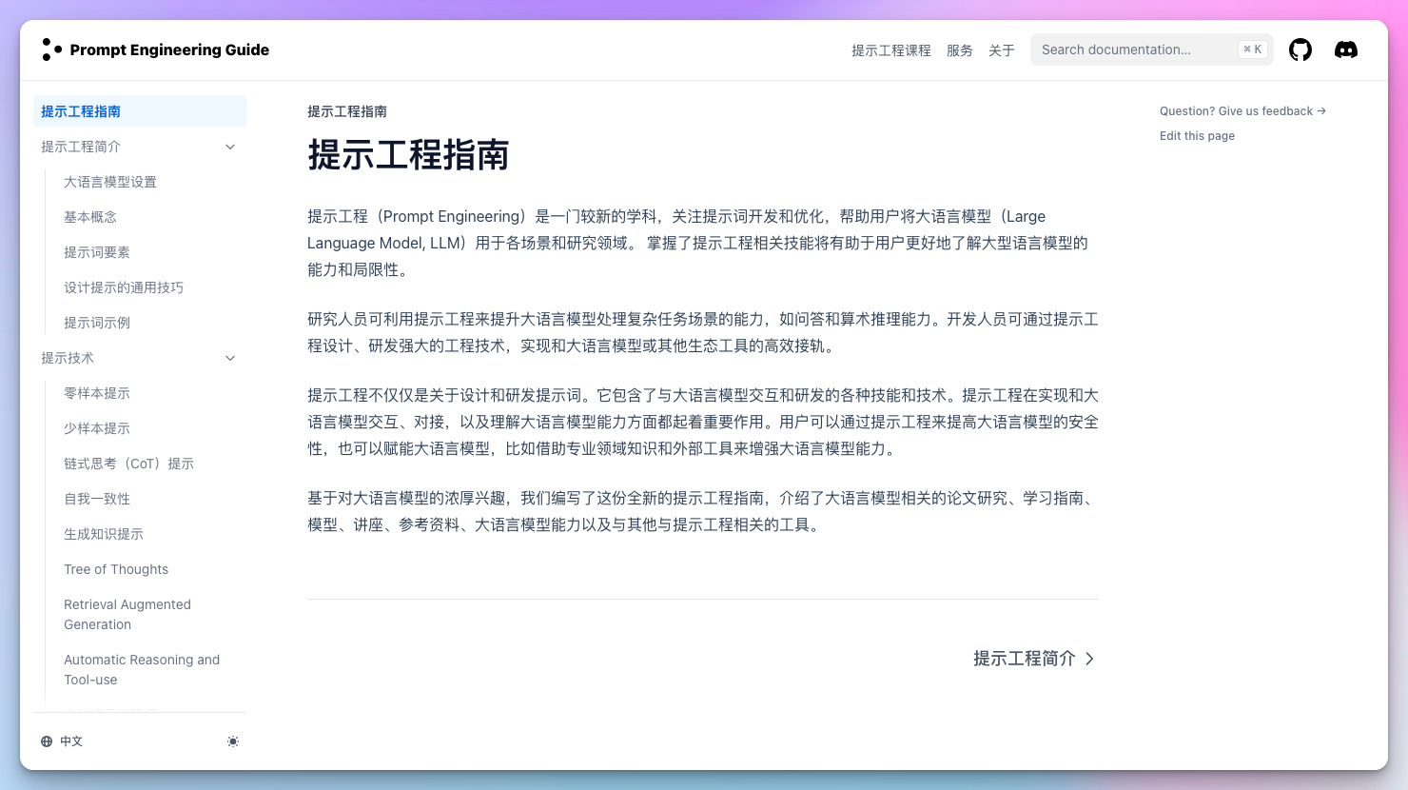Open the Tree of Thoughts page
The image size is (1408, 790).
[x=116, y=569]
